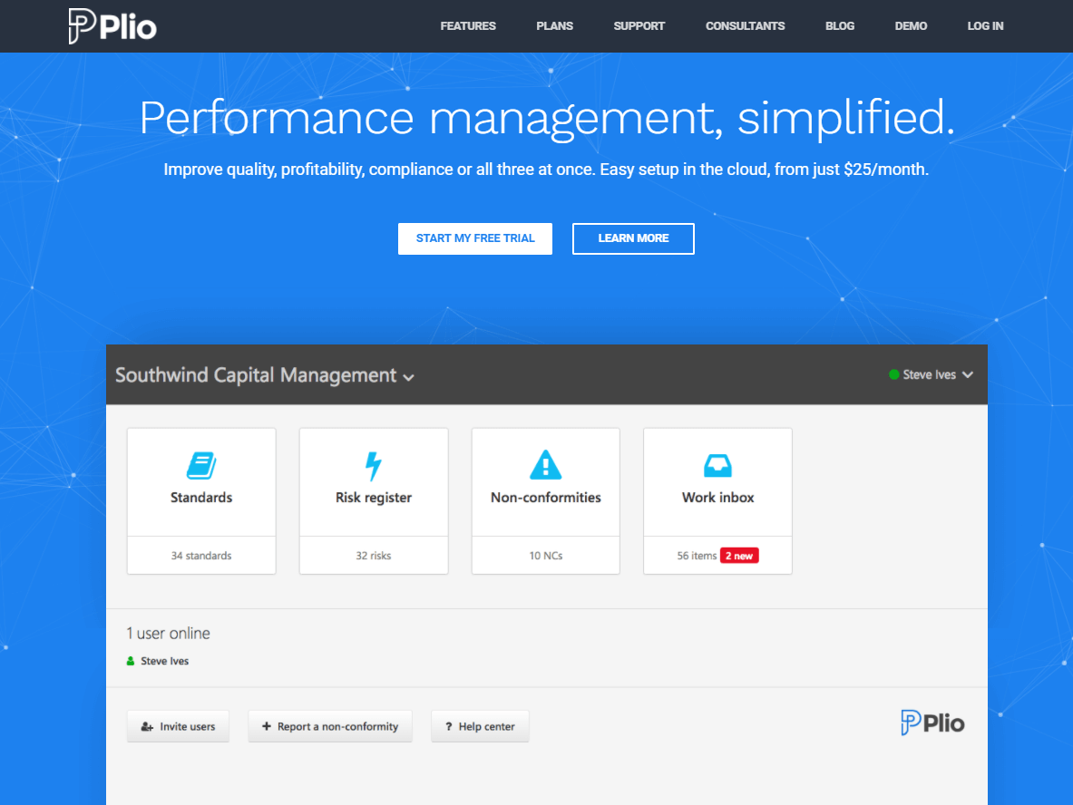Go to Plans in the navigation
The height and width of the screenshot is (805, 1073).
[554, 26]
